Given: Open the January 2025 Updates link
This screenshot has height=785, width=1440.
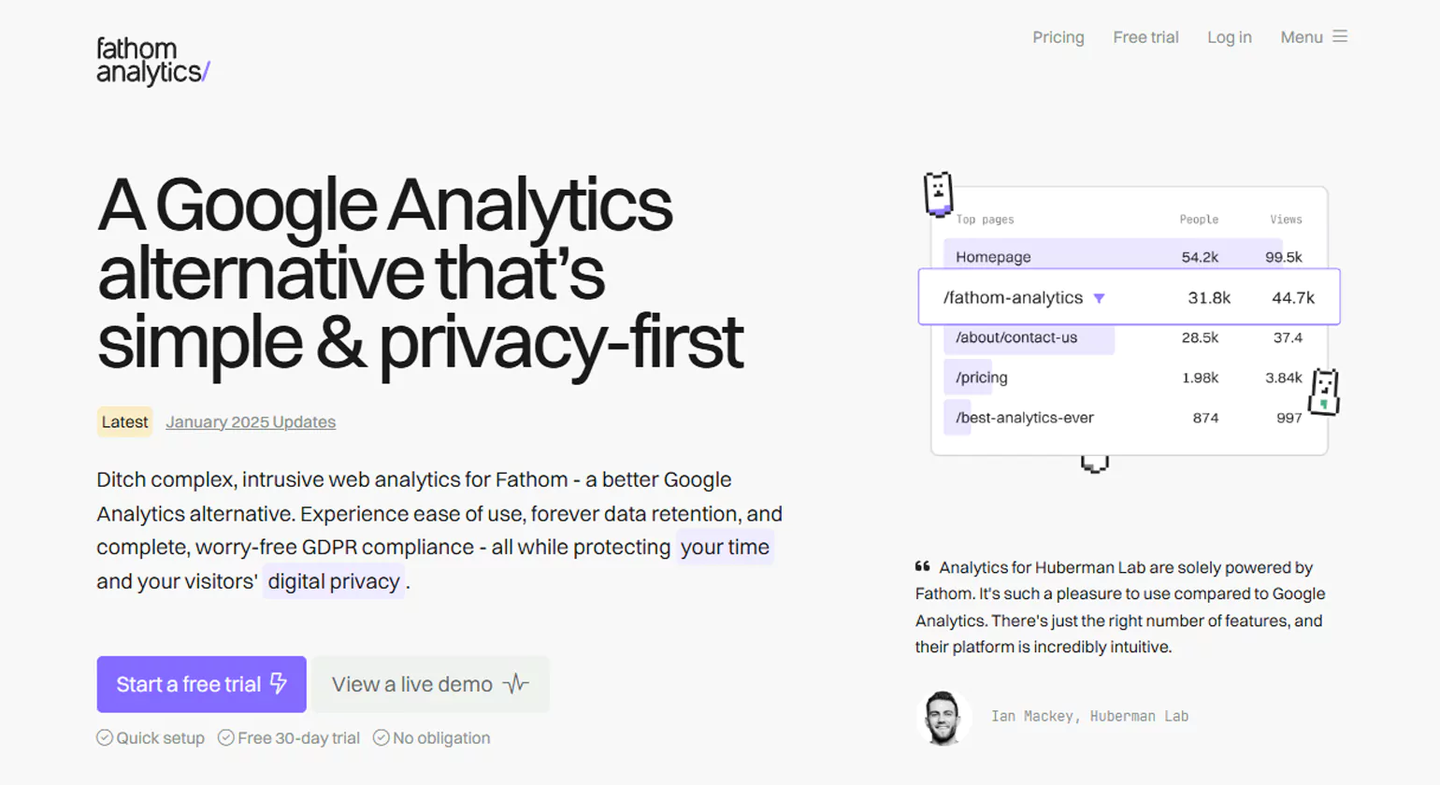Looking at the screenshot, I should (251, 421).
